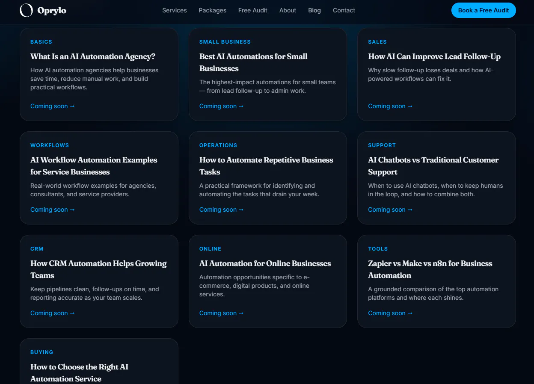Open AI Automation for Online Businesses title

click(x=265, y=263)
